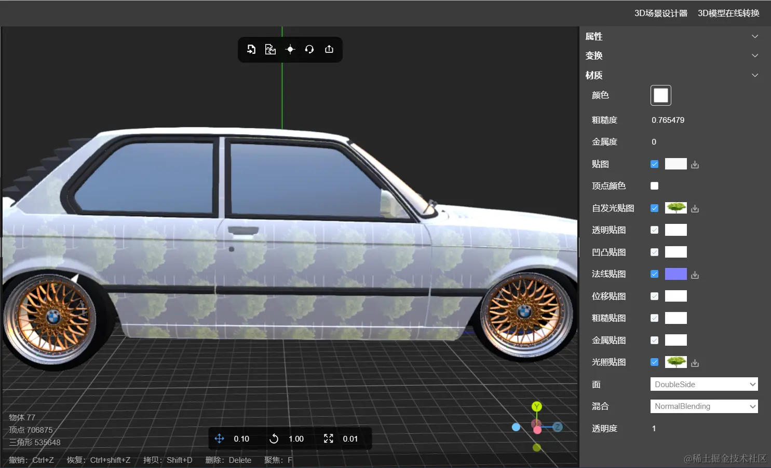Click the import file icon
The height and width of the screenshot is (468, 771).
pyautogui.click(x=251, y=49)
